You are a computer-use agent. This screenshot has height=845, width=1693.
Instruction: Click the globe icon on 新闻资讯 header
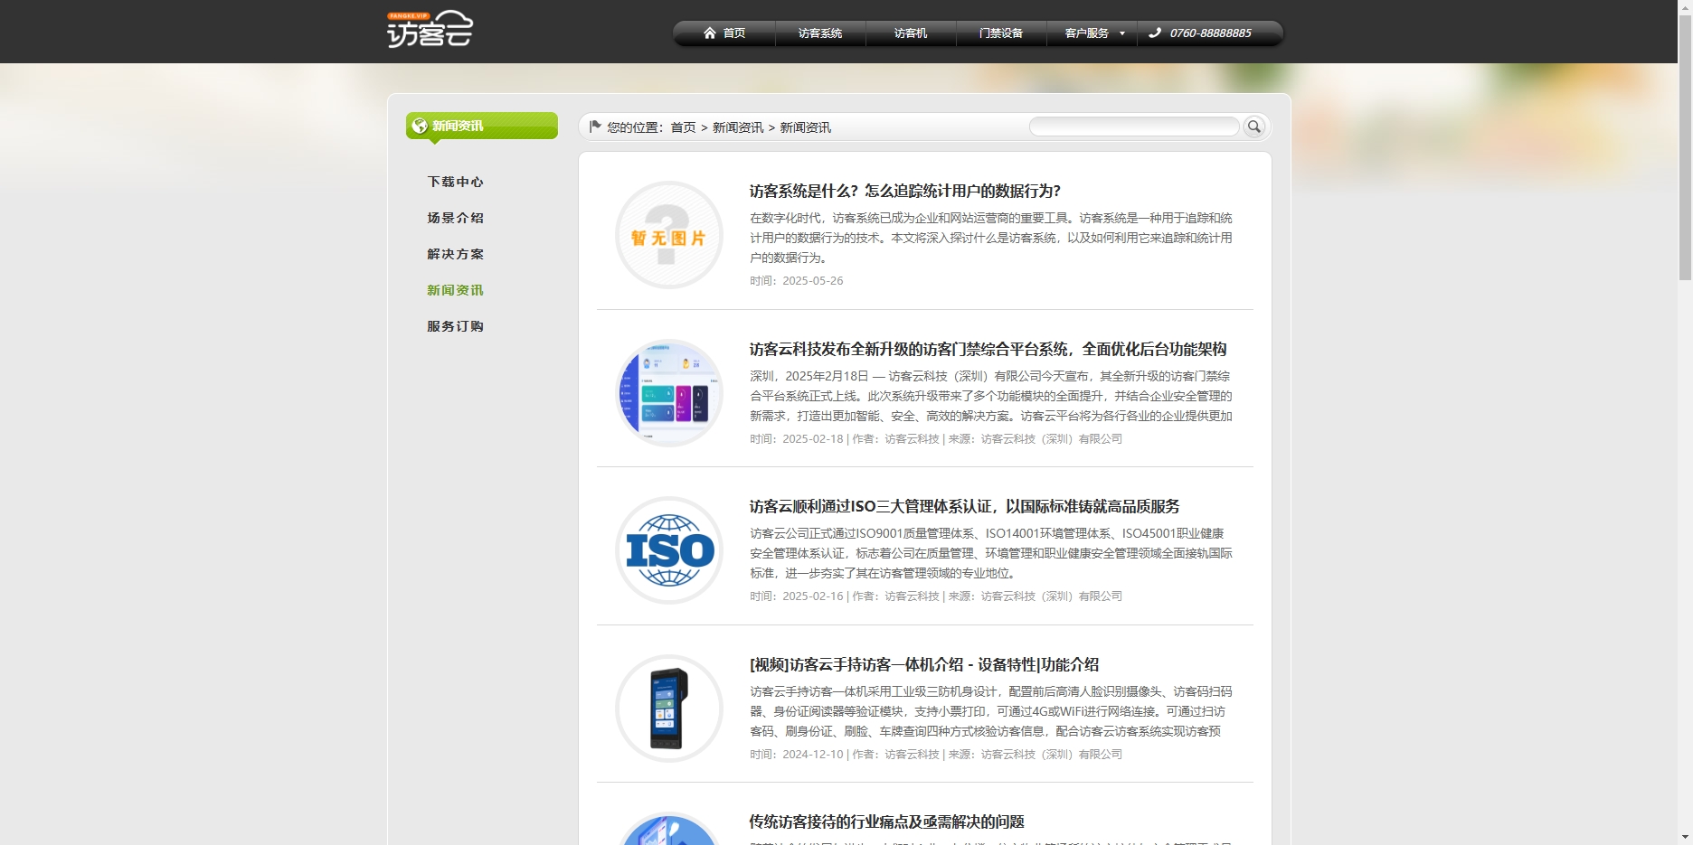tap(420, 126)
